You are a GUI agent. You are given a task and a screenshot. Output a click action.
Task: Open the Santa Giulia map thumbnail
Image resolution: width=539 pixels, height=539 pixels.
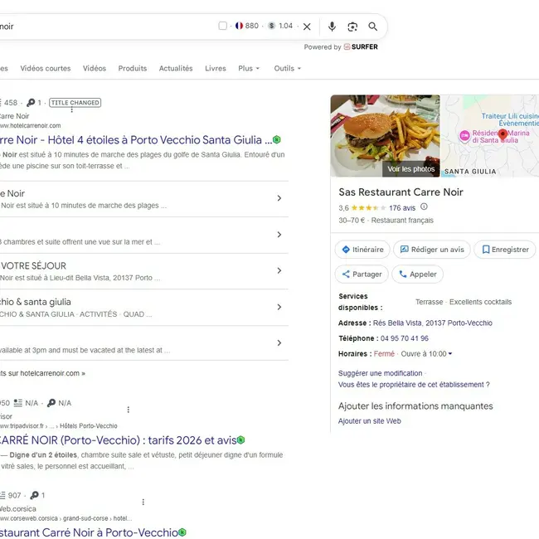point(490,136)
